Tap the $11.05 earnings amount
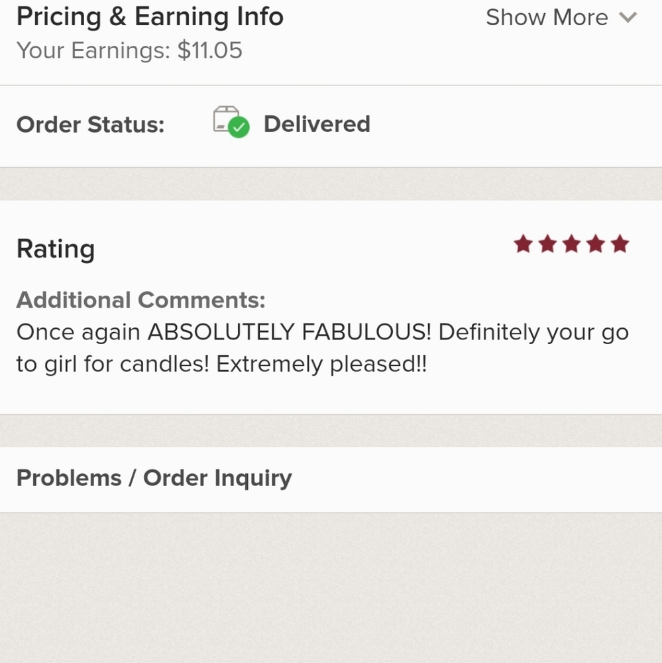Image resolution: width=662 pixels, height=663 pixels. tap(210, 51)
